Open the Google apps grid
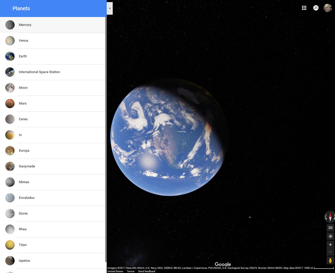The image size is (335, 273). point(304,8)
